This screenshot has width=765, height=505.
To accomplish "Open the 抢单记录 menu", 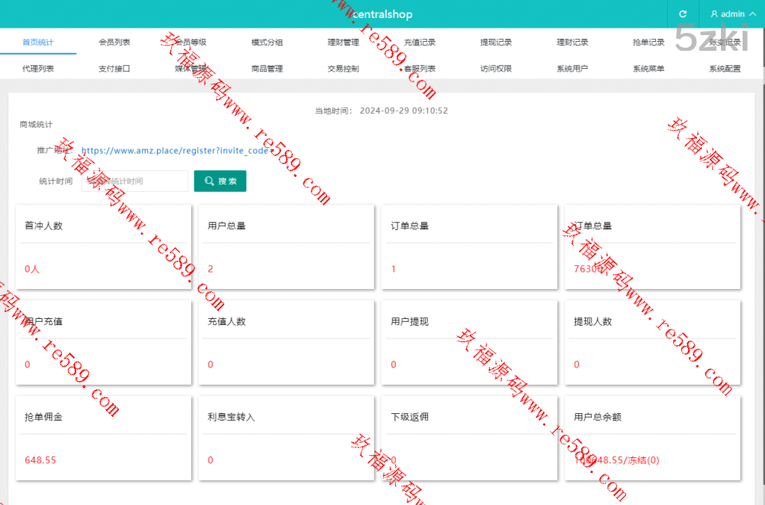I will (648, 43).
